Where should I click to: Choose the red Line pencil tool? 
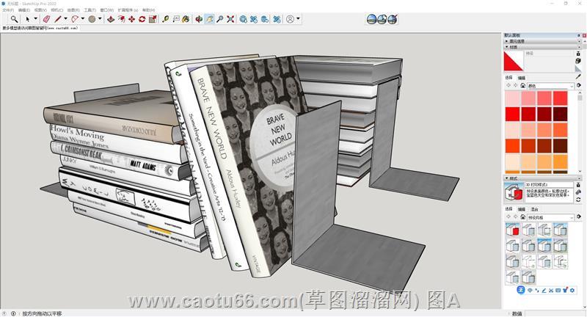pyautogui.click(x=58, y=19)
